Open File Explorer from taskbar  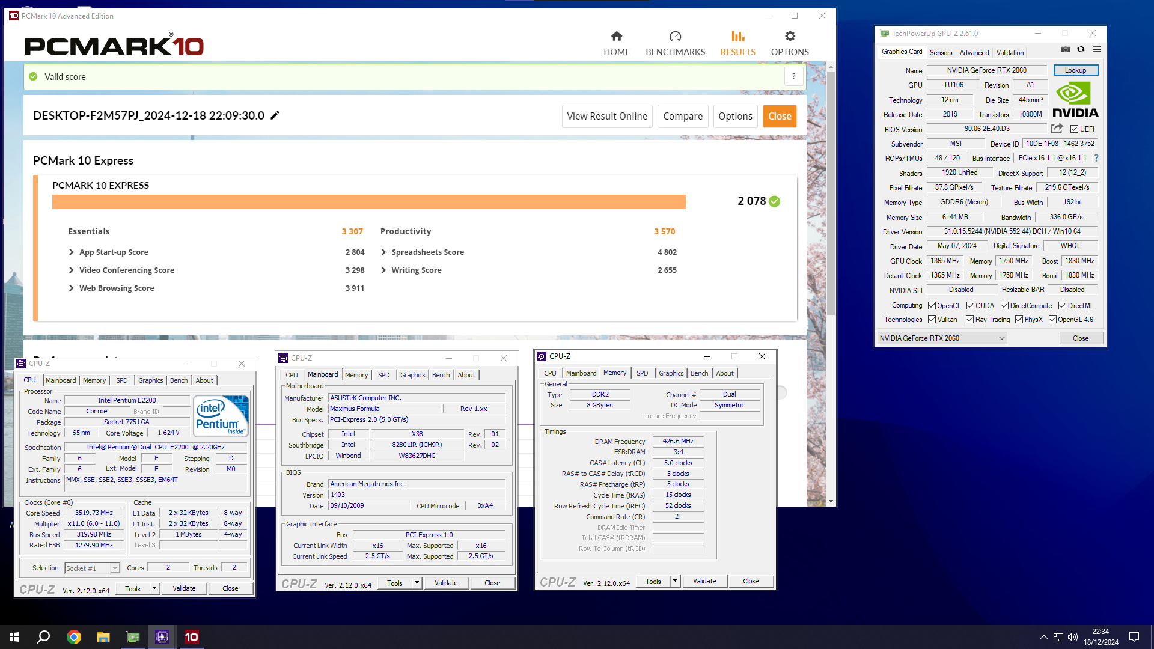coord(103,637)
